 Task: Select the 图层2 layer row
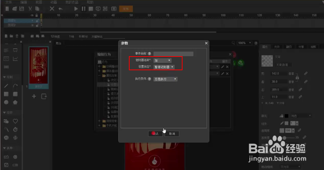tap(22, 25)
